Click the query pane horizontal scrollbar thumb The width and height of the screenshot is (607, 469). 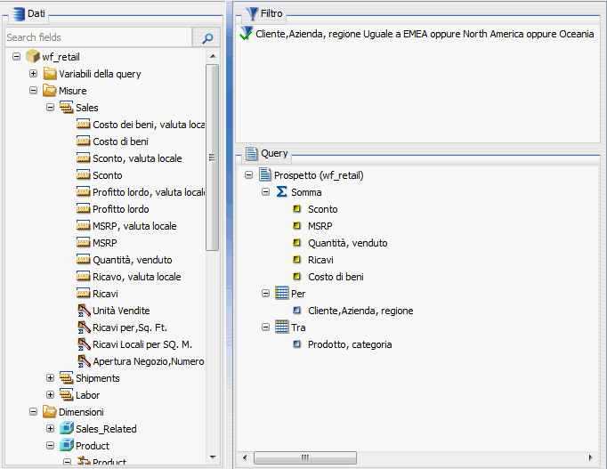[305, 457]
